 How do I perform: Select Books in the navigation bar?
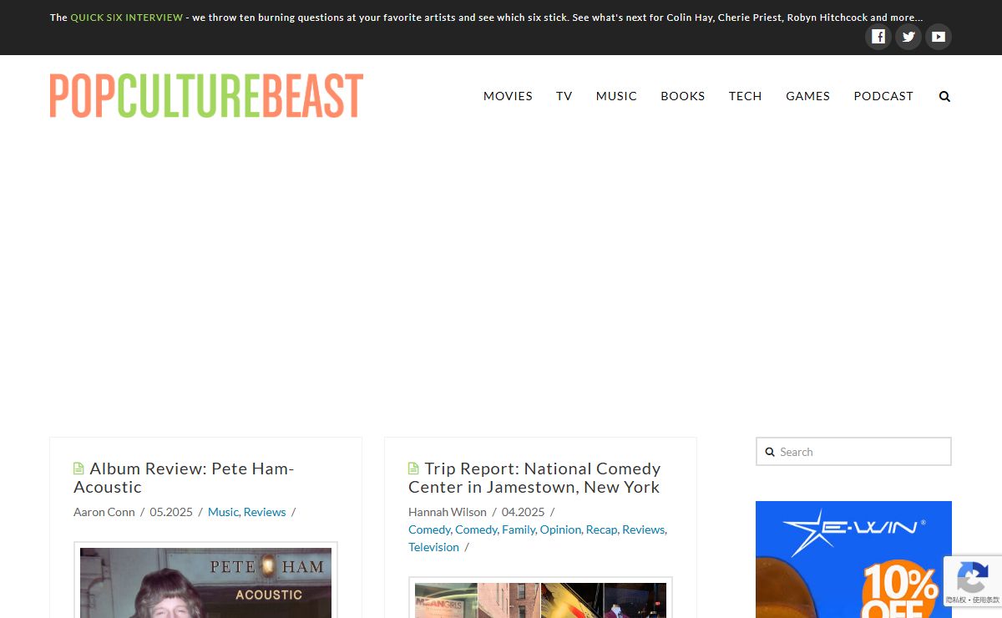pos(682,96)
